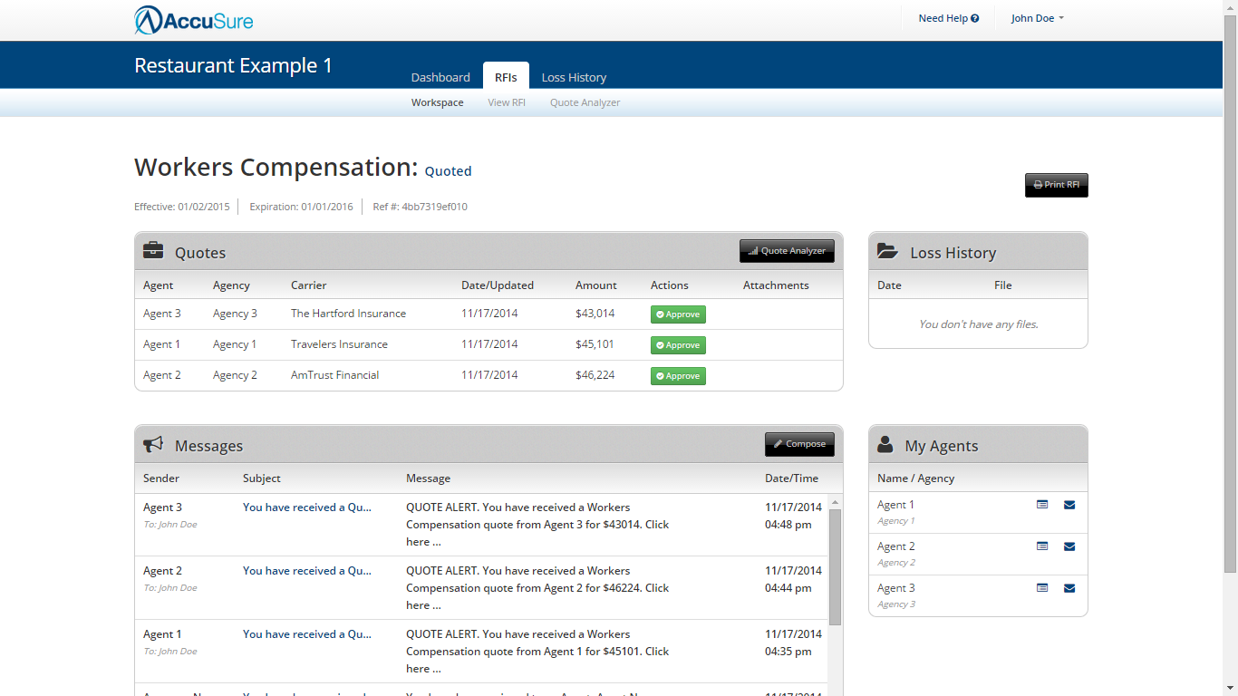This screenshot has width=1238, height=696.
Task: Click the card icon for Agent 2
Action: [x=1042, y=546]
